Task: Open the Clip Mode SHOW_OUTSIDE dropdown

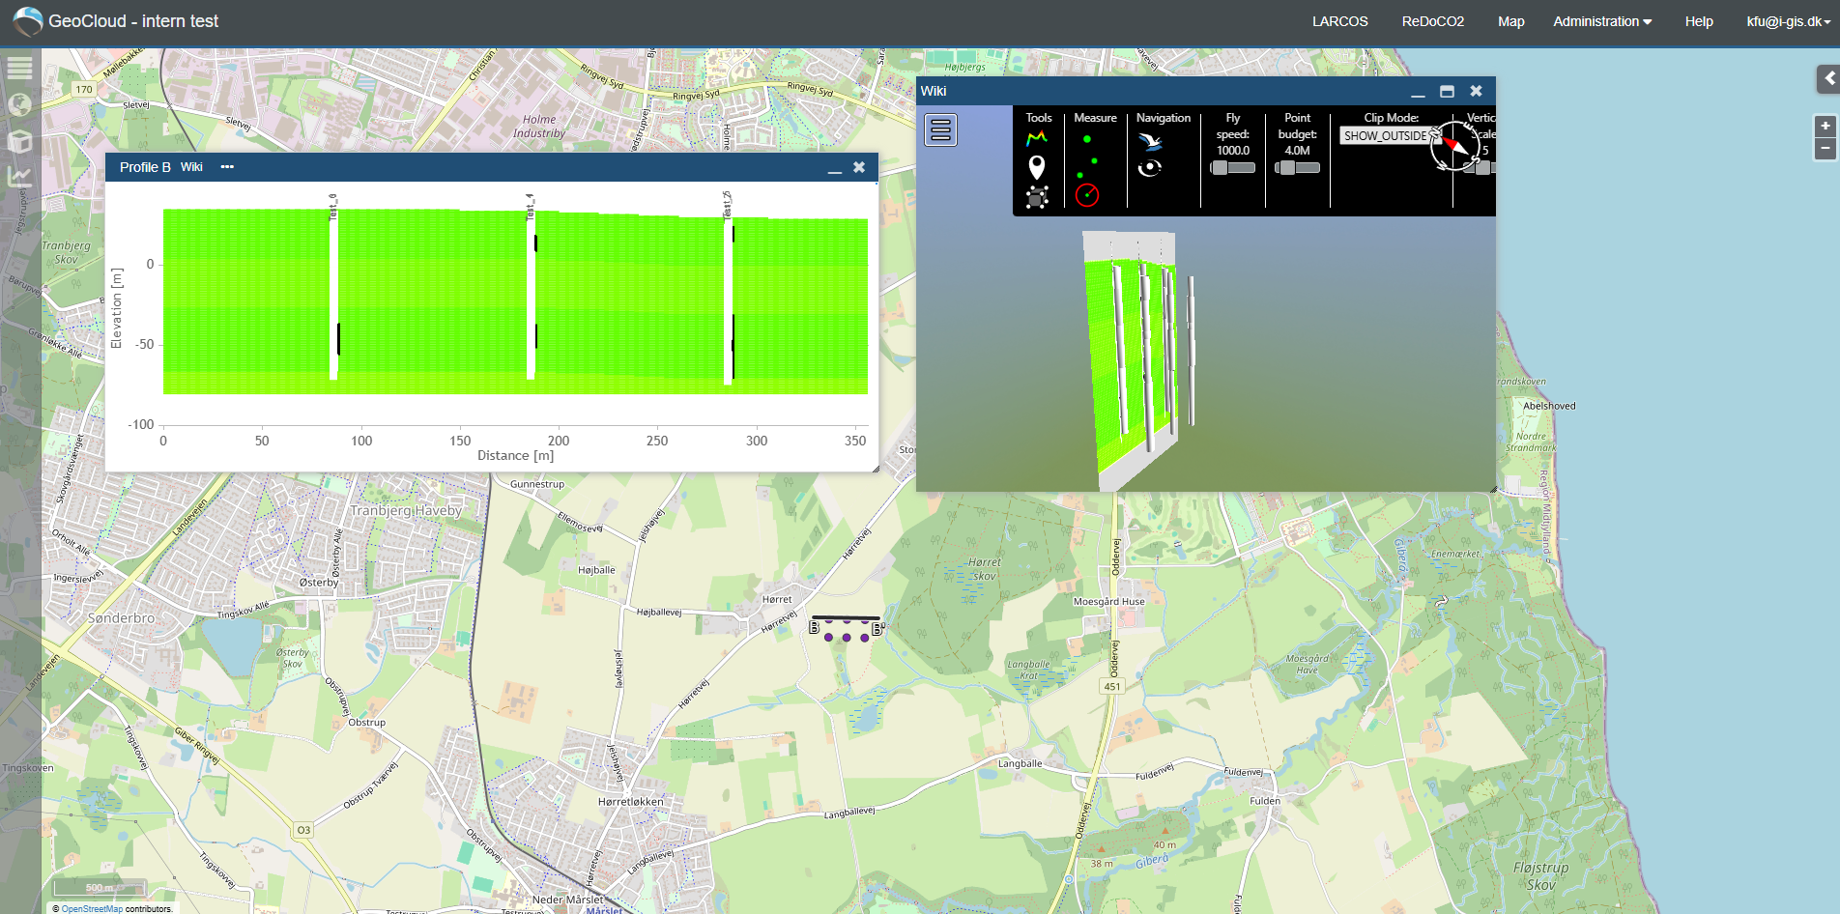Action: (1391, 136)
